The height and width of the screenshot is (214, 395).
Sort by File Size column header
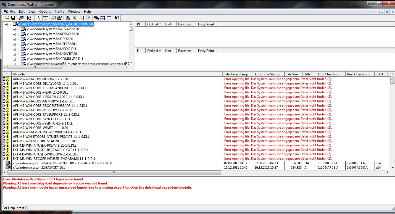pos(294,74)
